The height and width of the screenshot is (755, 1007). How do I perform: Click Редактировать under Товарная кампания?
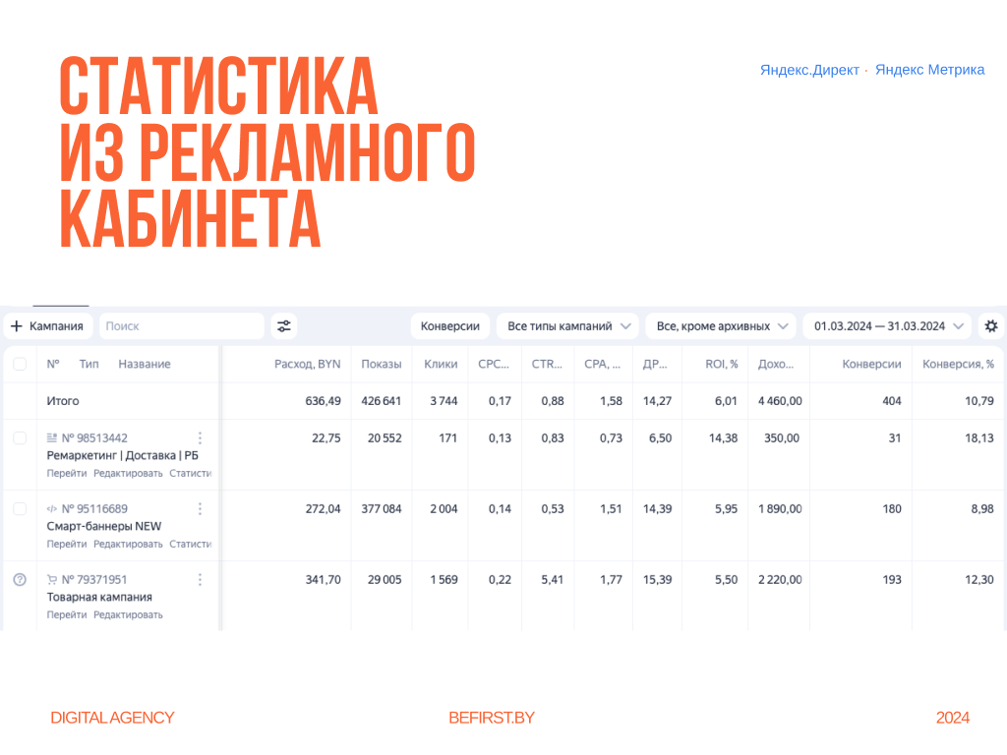pyautogui.click(x=128, y=615)
